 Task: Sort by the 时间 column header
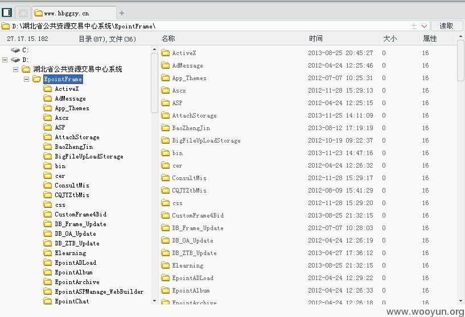pyautogui.click(x=315, y=39)
